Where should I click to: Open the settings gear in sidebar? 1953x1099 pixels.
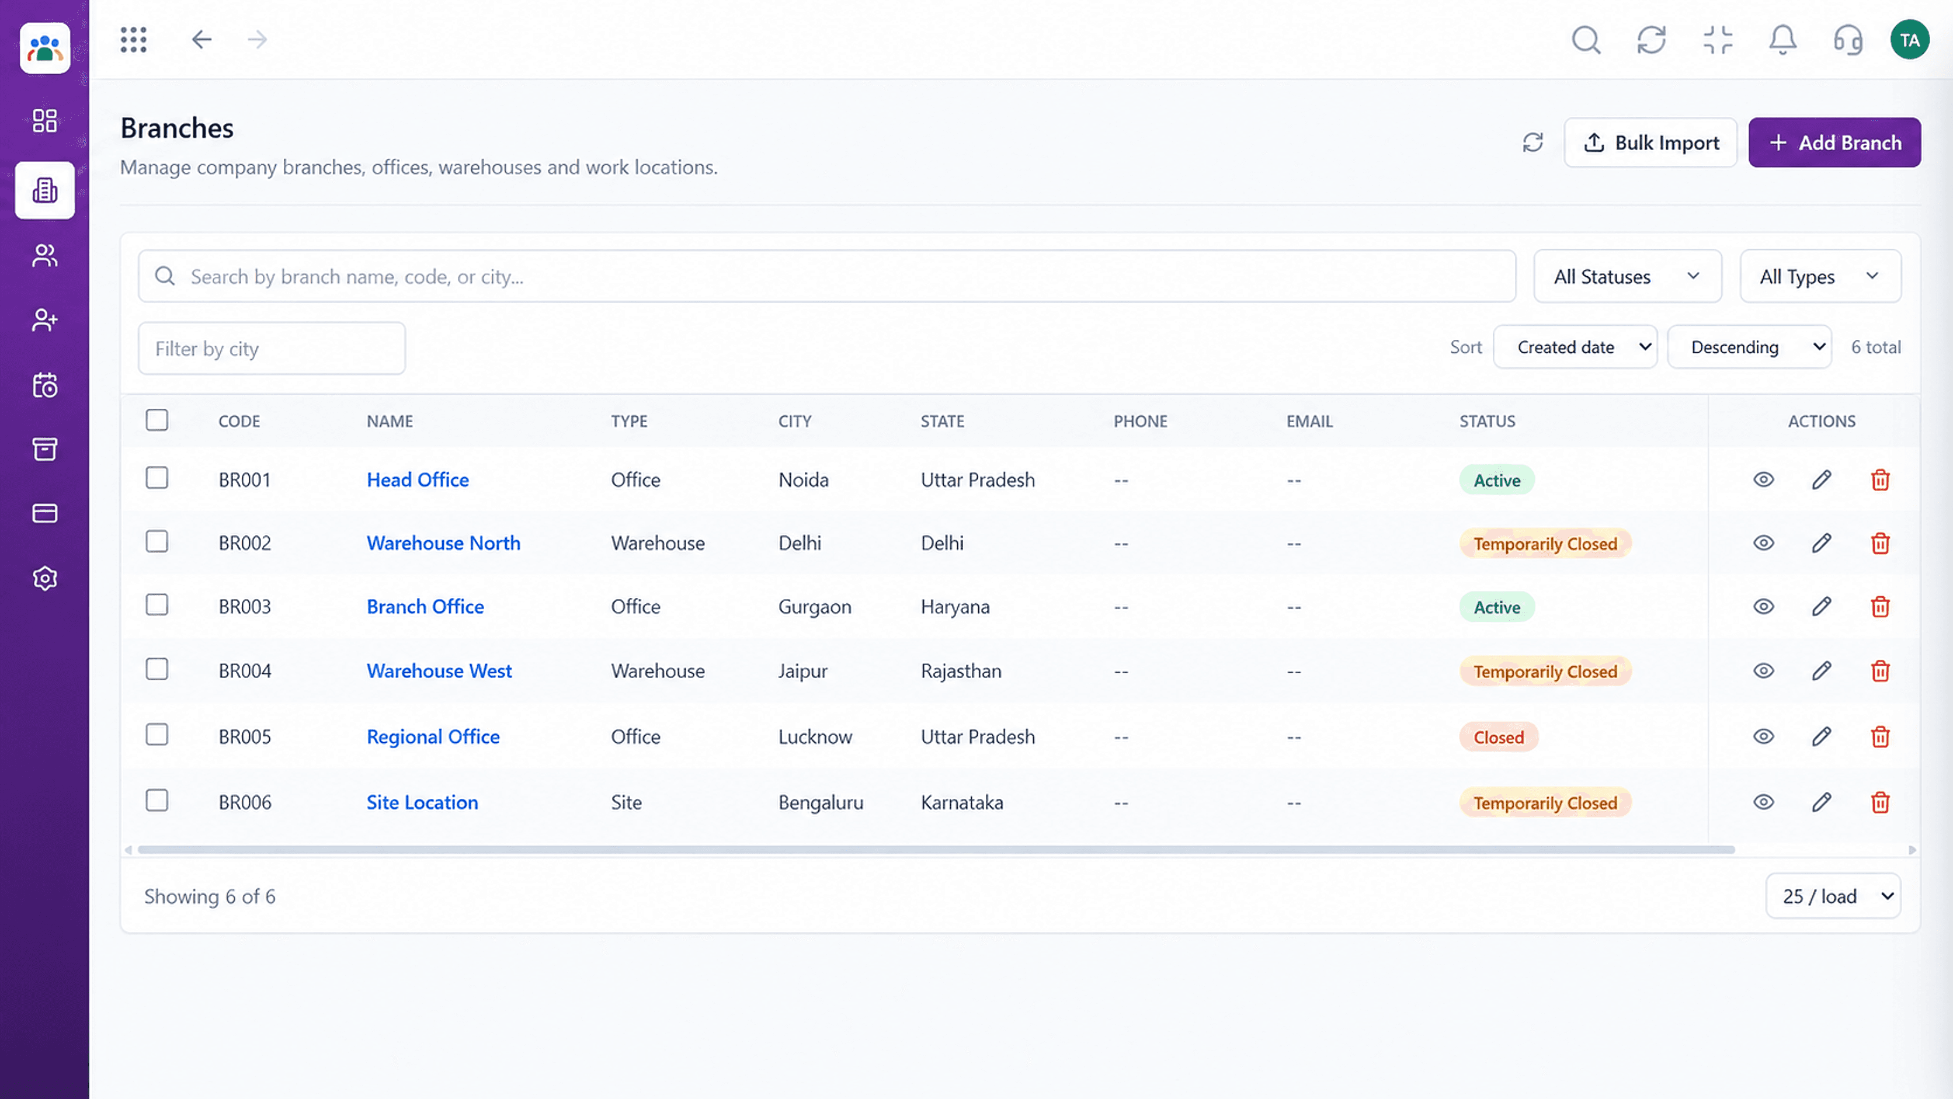pyautogui.click(x=45, y=578)
